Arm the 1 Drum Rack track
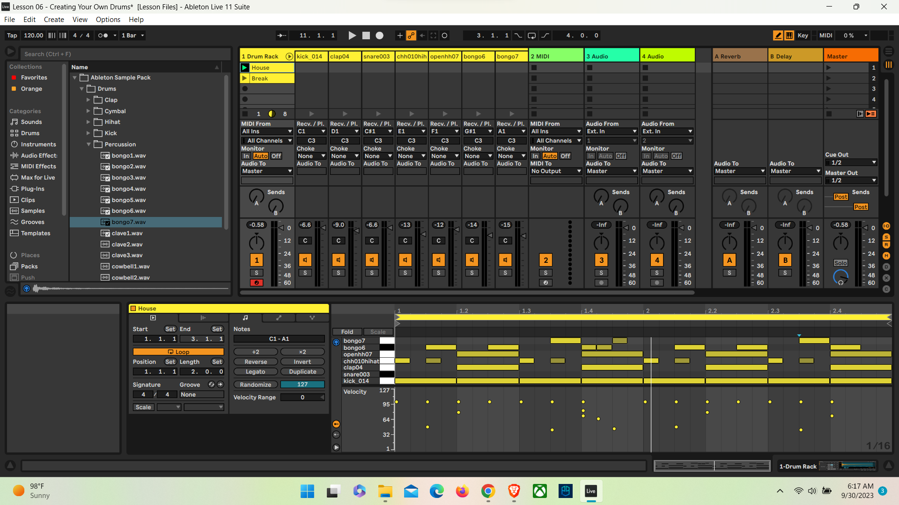 pos(257,283)
